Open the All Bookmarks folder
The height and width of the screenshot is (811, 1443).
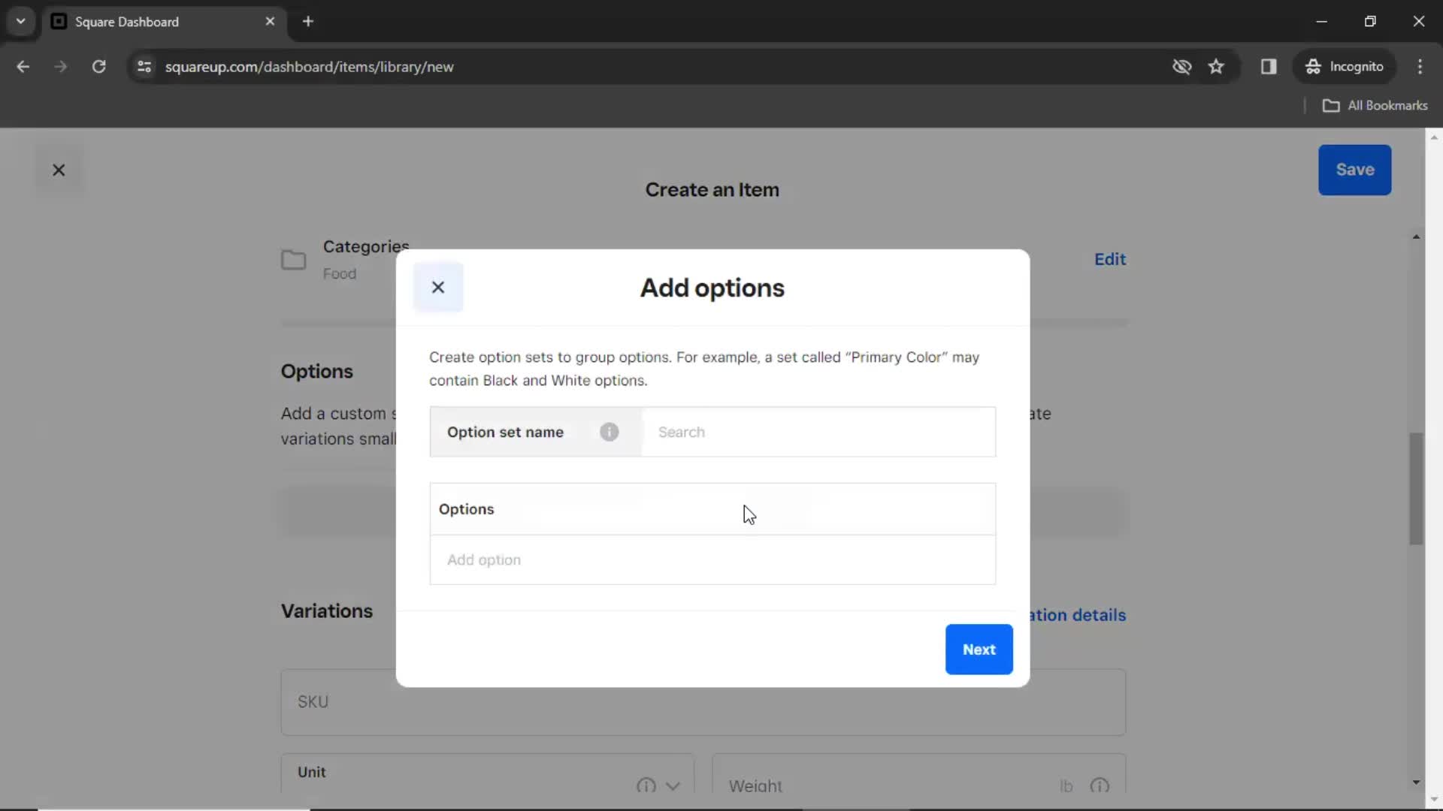coord(1375,106)
